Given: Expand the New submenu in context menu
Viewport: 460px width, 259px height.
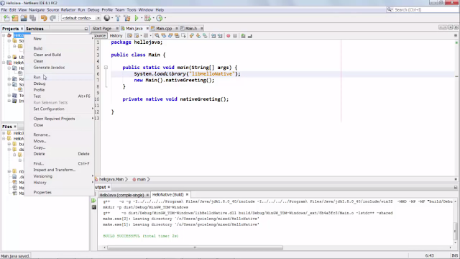Looking at the screenshot, I should pos(59,39).
